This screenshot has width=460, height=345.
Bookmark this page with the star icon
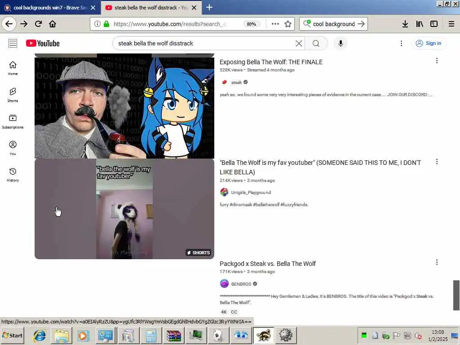(288, 24)
